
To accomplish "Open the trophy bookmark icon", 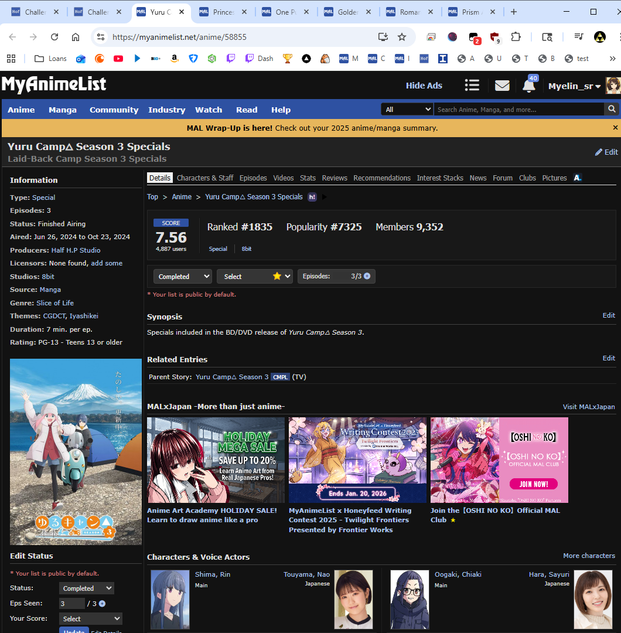I will pos(287,59).
